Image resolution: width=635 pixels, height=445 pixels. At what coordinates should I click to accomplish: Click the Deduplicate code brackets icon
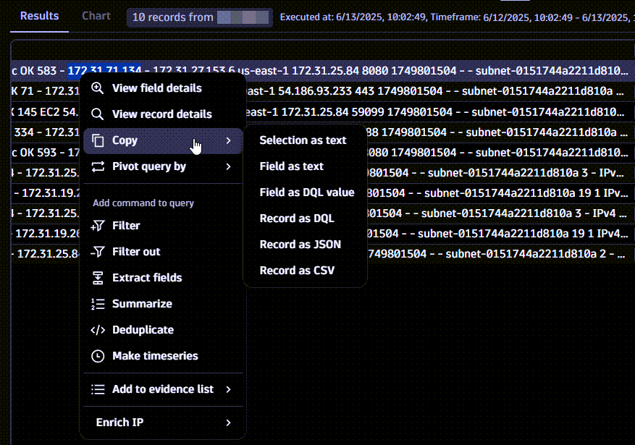point(98,330)
